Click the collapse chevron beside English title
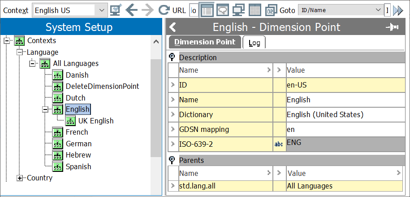Screen dimensions: 410x197 173,27
